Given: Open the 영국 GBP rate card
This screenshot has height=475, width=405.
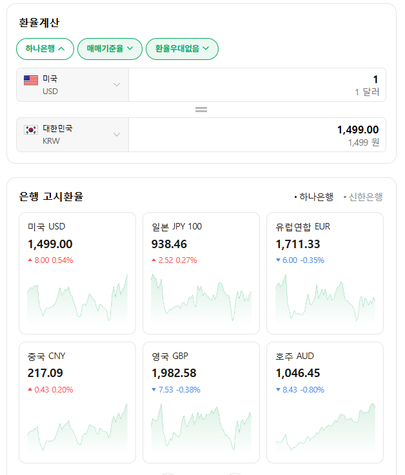Looking at the screenshot, I should (x=201, y=373).
